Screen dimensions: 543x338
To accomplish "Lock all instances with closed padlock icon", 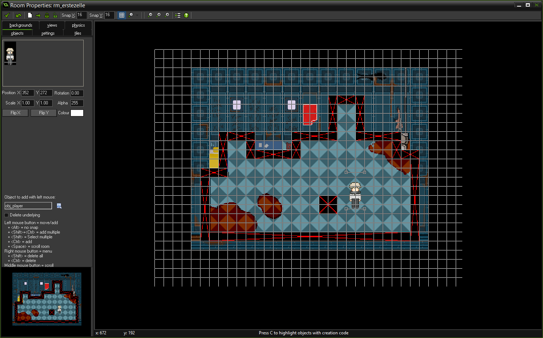I will 47,15.
